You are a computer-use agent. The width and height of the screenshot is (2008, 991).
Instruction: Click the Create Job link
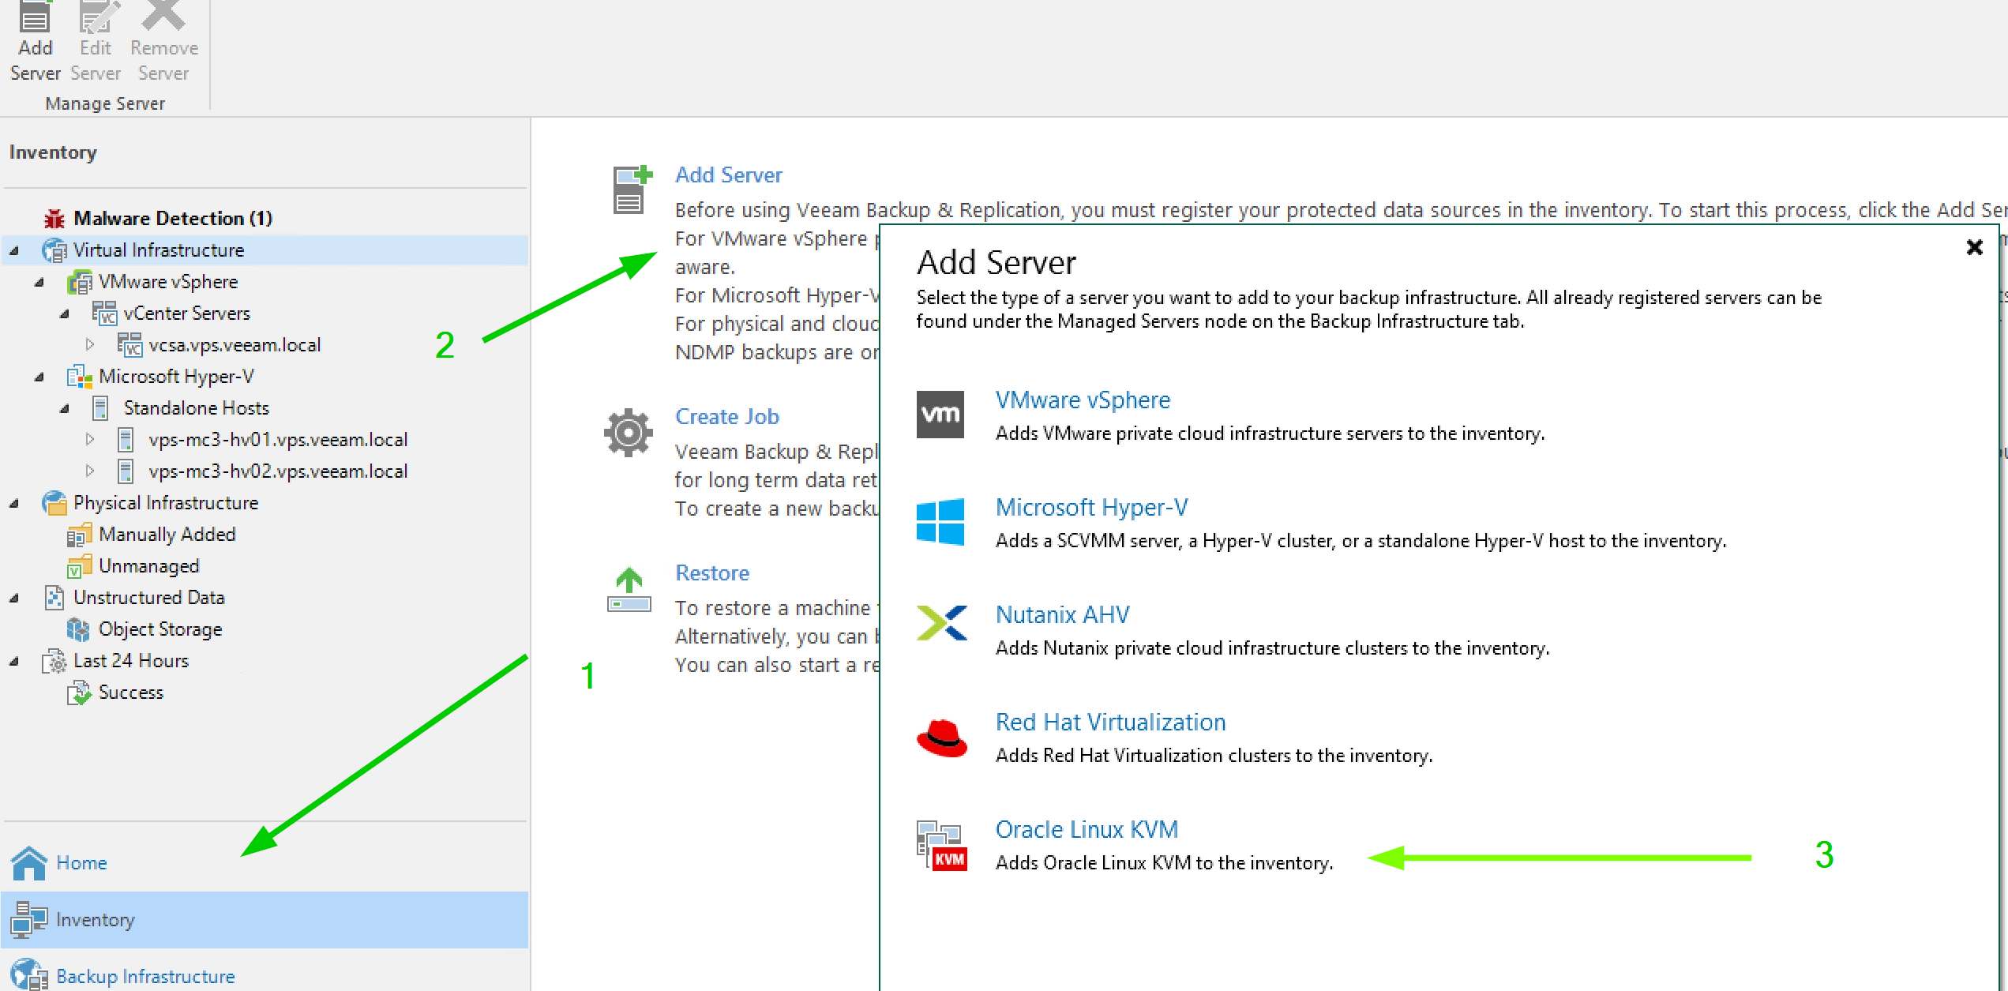click(727, 417)
